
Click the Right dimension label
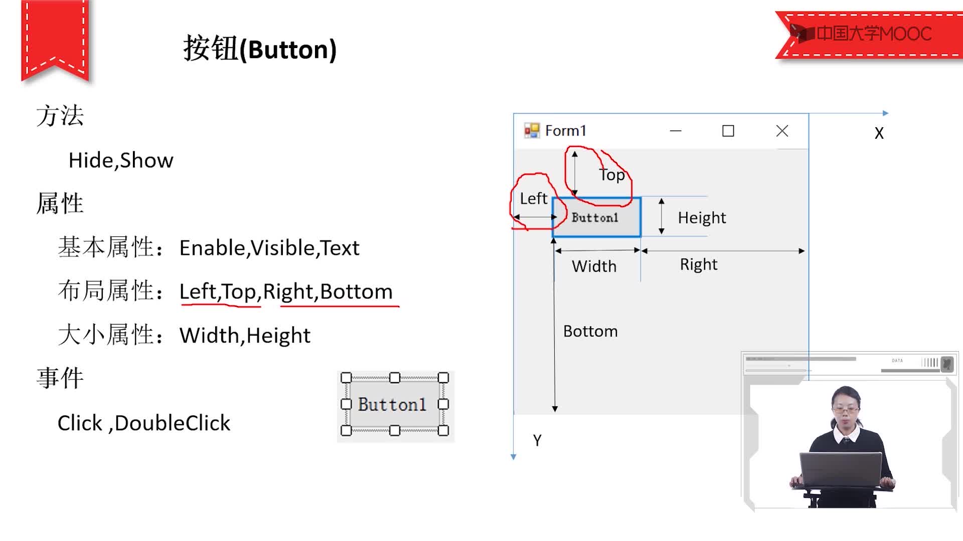click(x=699, y=264)
